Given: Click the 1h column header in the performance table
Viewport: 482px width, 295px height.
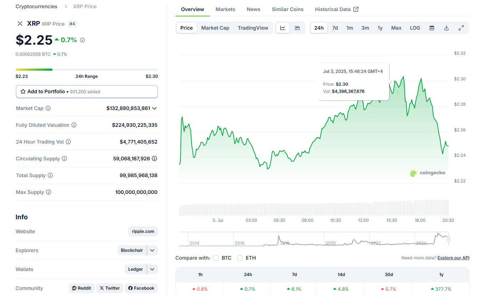Looking at the screenshot, I should [200, 275].
